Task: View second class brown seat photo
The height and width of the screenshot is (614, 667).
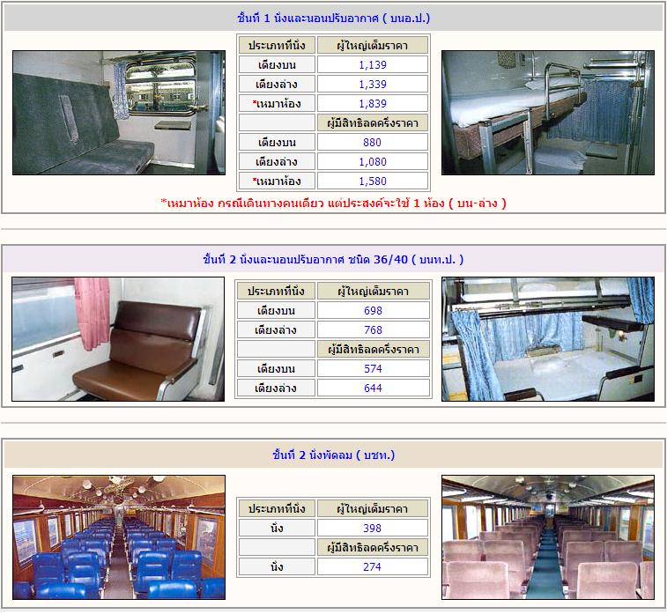Action: 118,339
